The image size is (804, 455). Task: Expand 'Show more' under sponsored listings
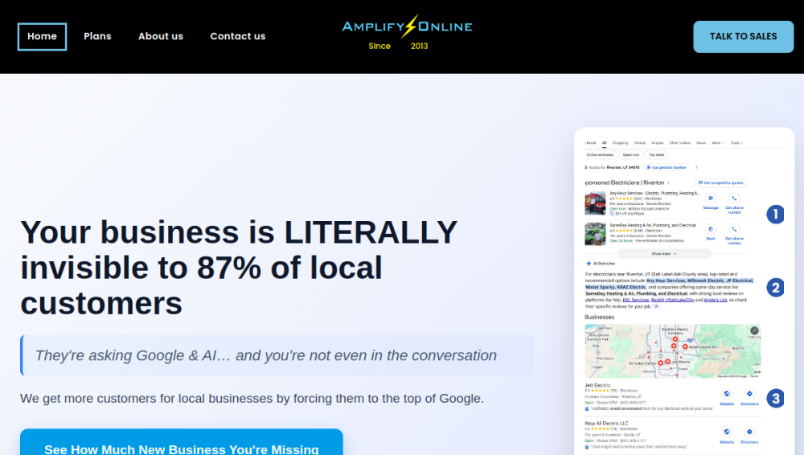[665, 254]
